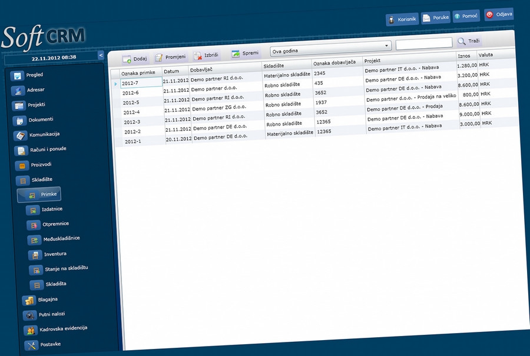Viewport: 530px width, 356px height.
Task: Select the 2012-5 receipt cell
Action: point(143,102)
